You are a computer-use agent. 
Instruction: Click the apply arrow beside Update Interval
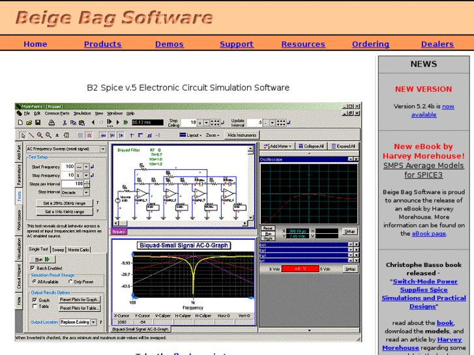click(x=289, y=122)
